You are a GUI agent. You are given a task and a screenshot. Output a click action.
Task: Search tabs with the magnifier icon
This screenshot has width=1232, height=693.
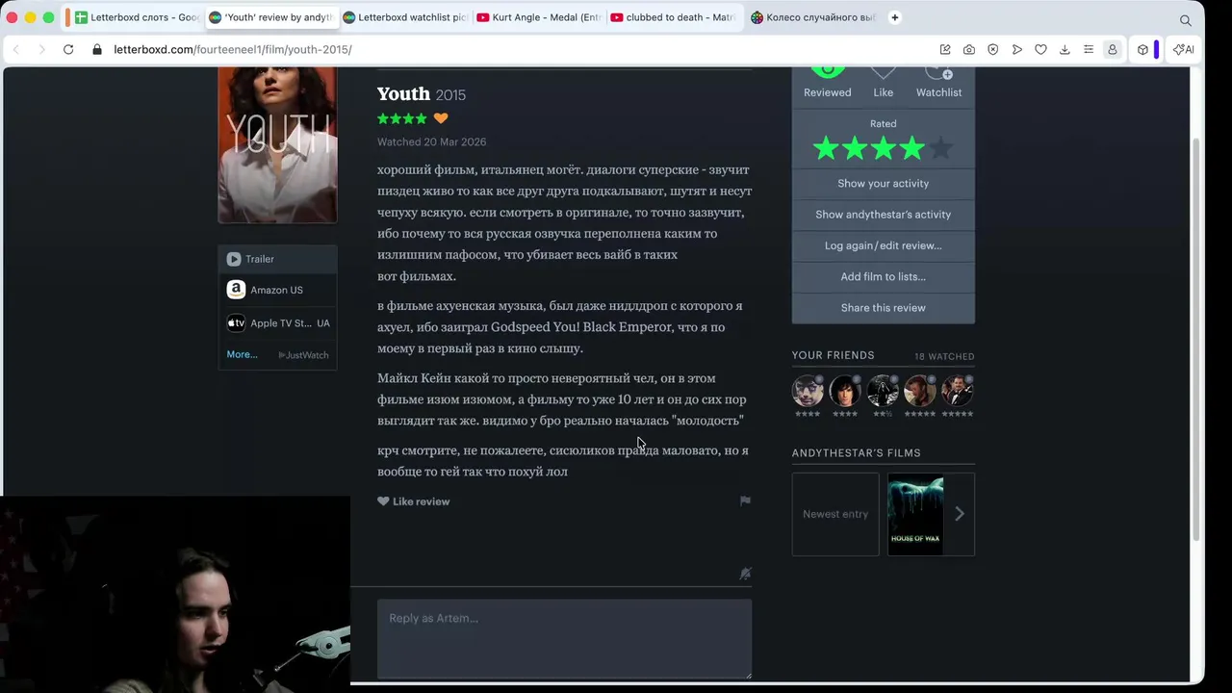[x=1186, y=19]
